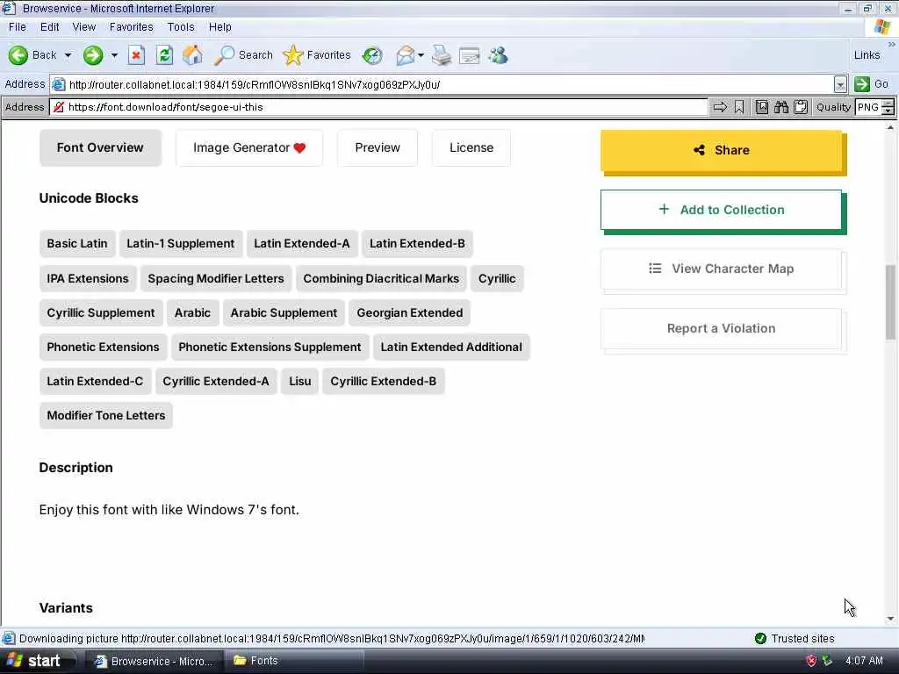
Task: Open View Character Map
Action: tap(722, 269)
